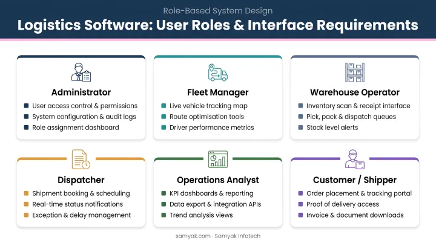Screen dimensions: 436x243
Task: Click the navy bullet beside 'Role assignment dashboard'
Action: (26, 128)
